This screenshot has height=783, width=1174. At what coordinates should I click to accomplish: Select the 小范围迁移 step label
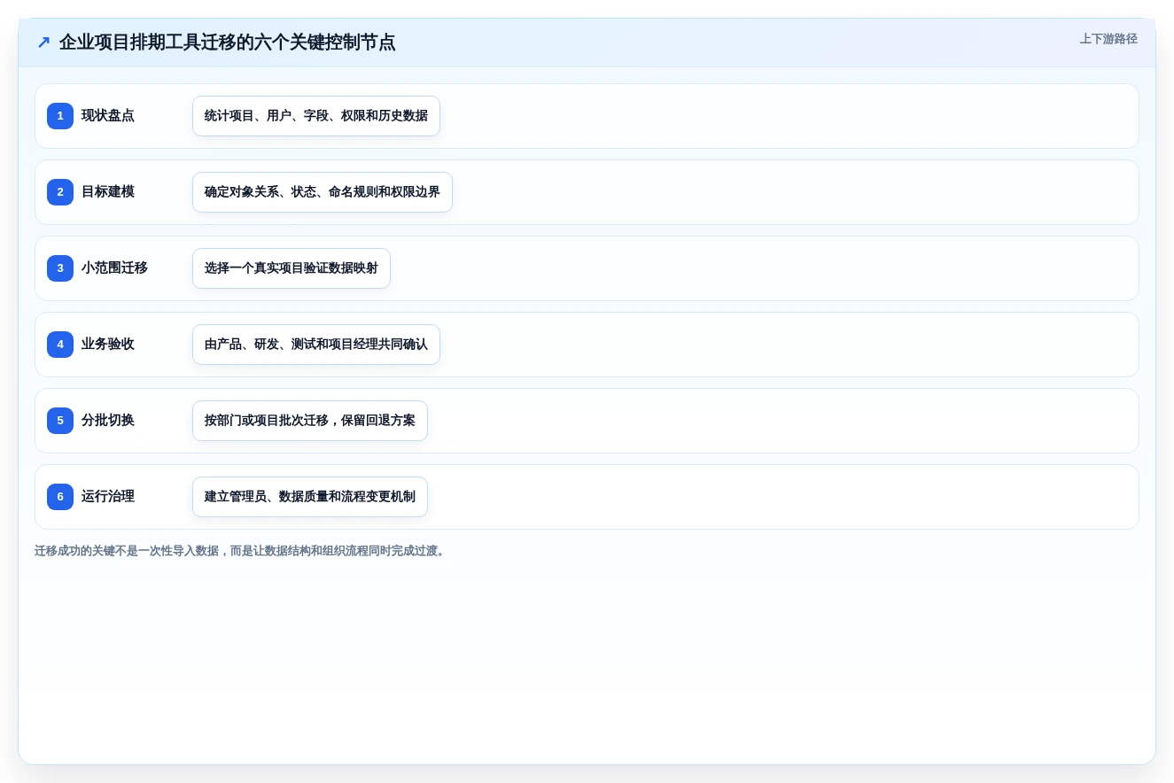click(114, 268)
